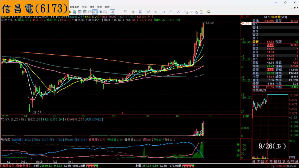Select the line drawing tool
This screenshot has height=168, width=299.
(118, 12)
